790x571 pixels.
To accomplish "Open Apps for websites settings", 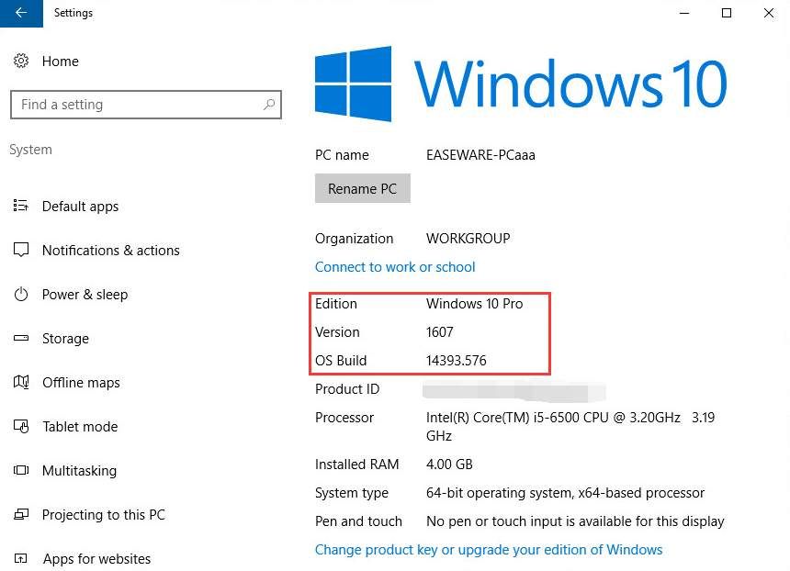I will (x=96, y=559).
